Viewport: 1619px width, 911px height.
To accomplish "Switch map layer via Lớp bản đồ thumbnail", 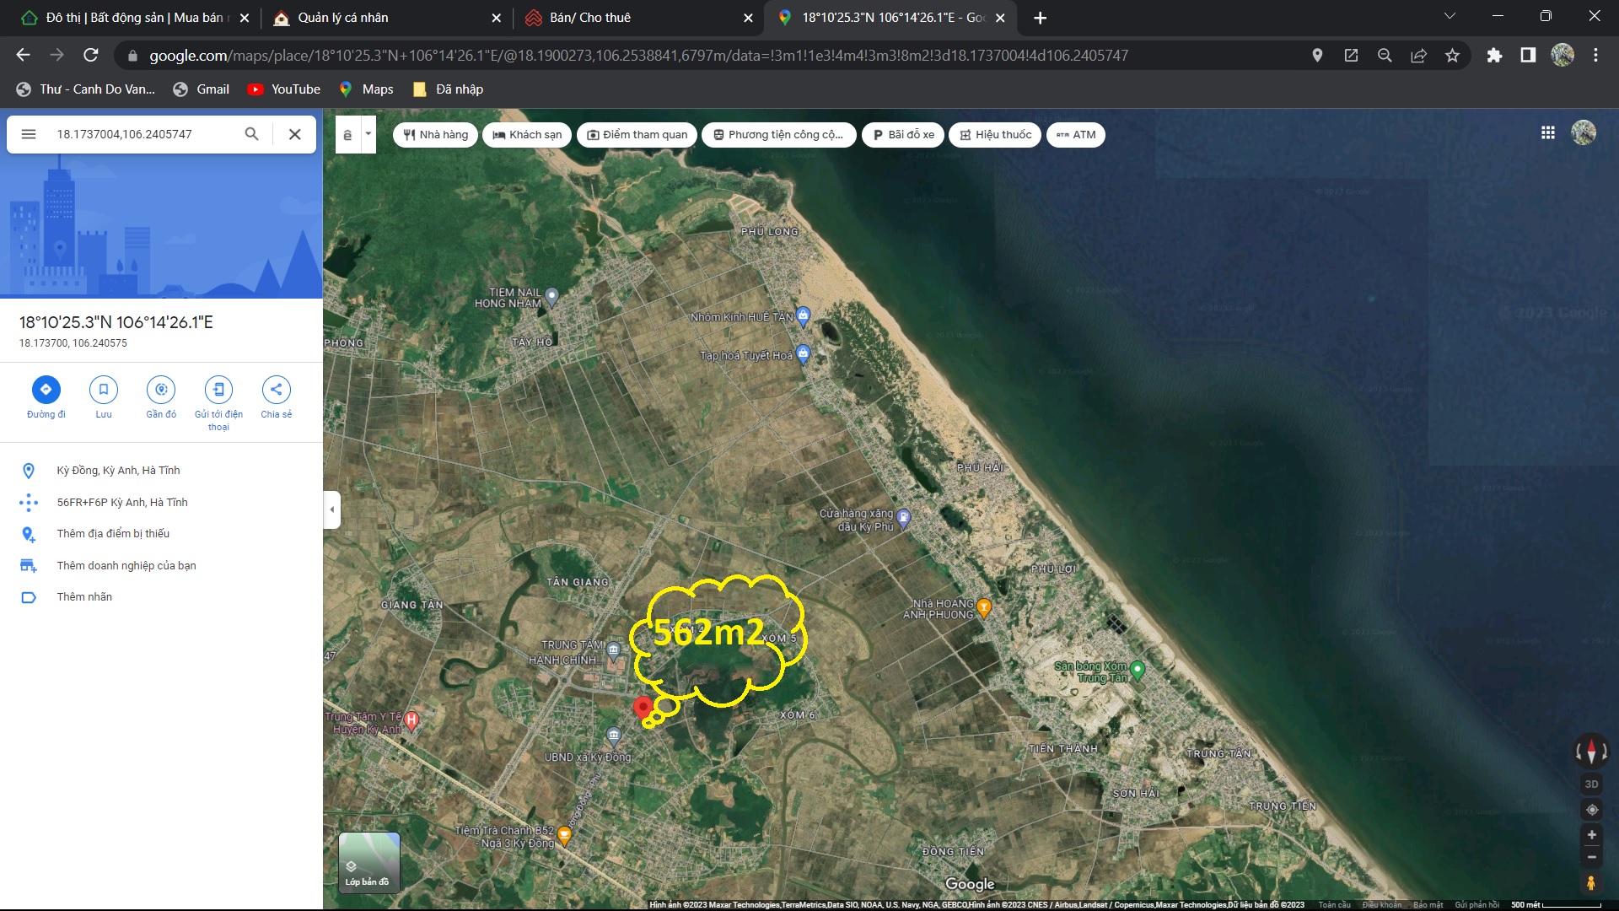I will 368,862.
